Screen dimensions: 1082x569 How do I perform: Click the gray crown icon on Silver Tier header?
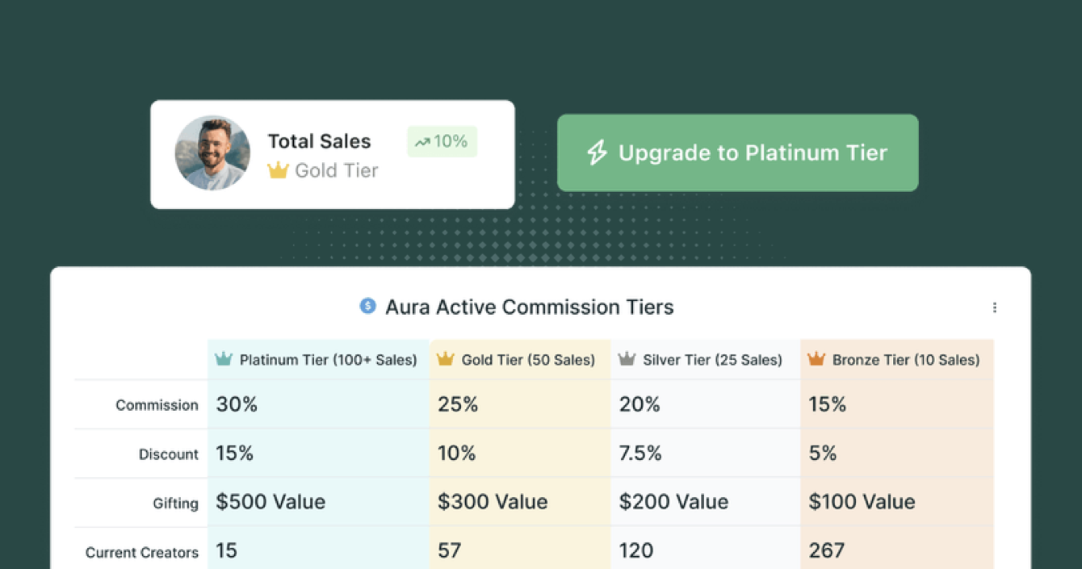[x=626, y=359]
